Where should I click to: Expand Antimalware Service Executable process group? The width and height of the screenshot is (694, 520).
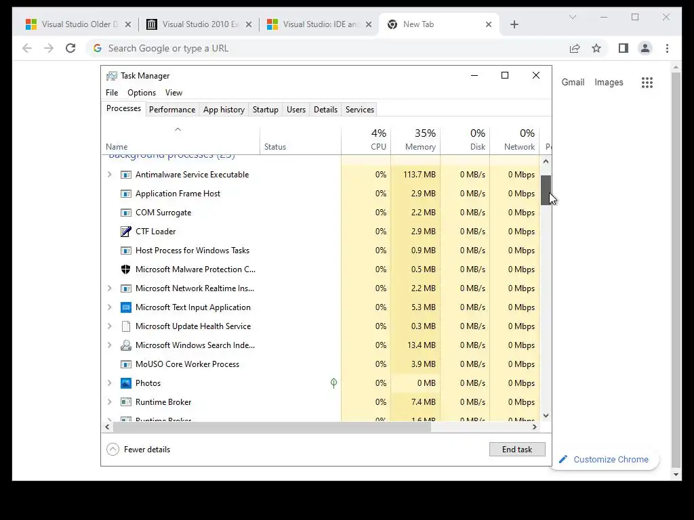coord(110,175)
